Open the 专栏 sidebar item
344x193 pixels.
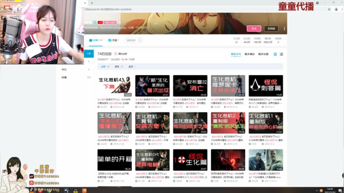[64, 70]
